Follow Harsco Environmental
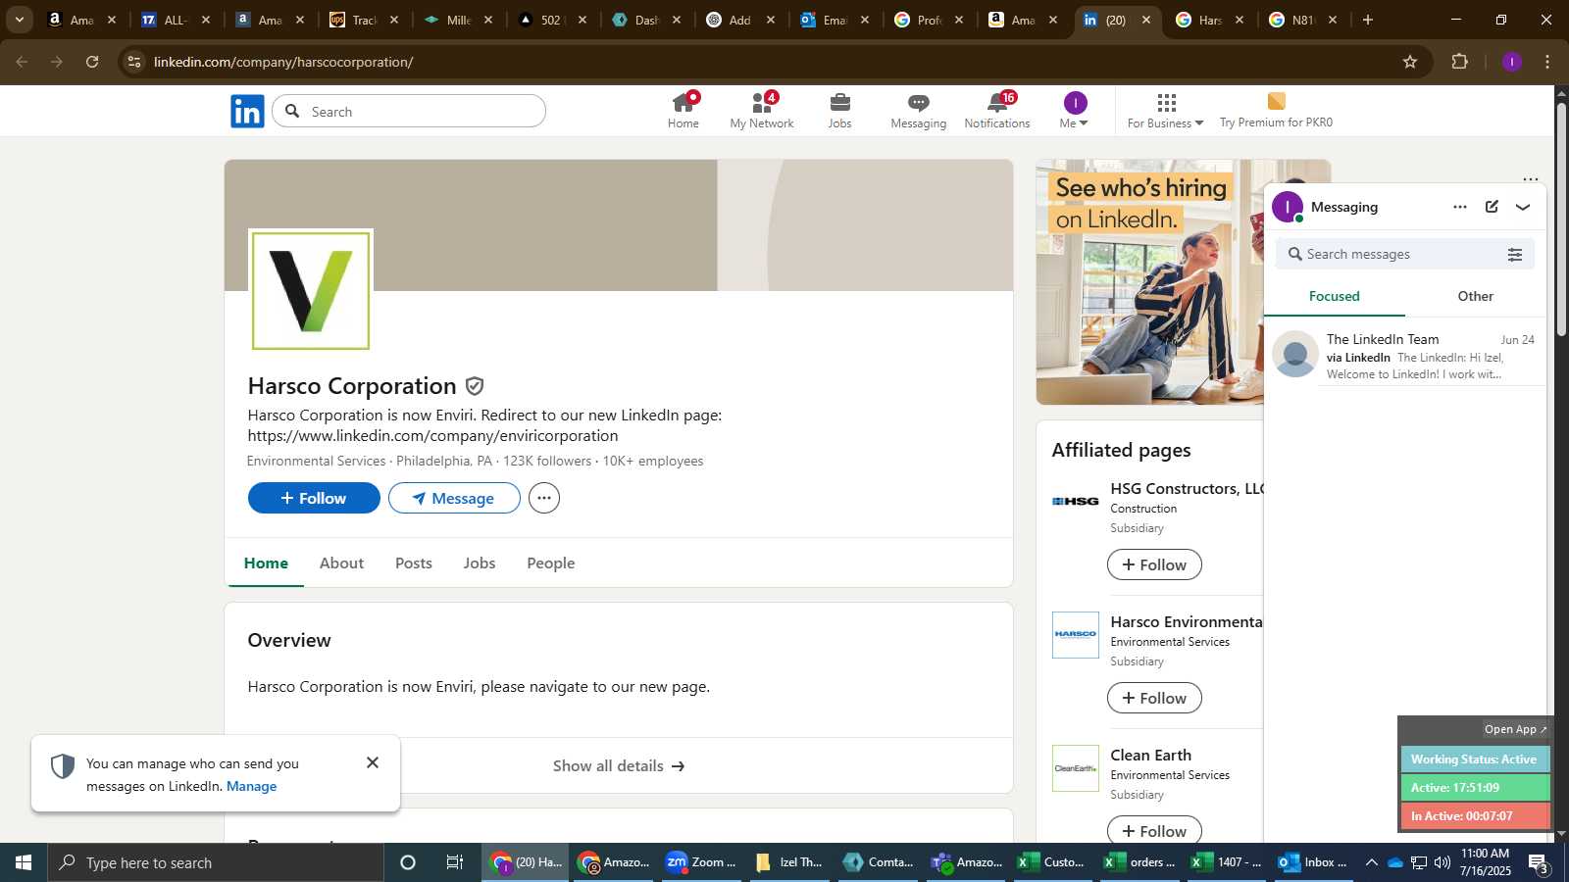 pyautogui.click(x=1154, y=698)
